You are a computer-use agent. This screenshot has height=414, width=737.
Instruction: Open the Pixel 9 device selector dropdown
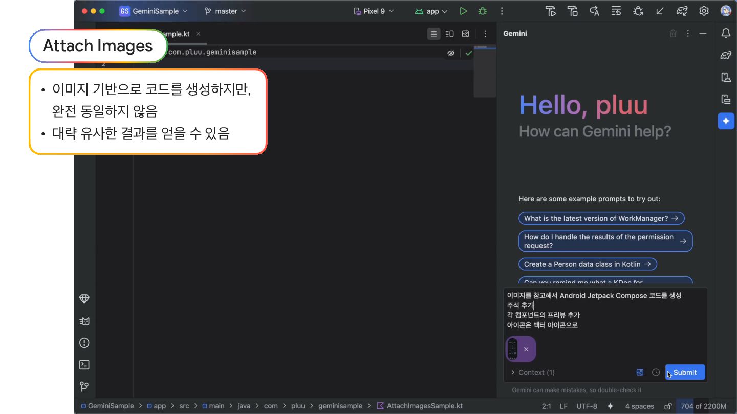coord(374,11)
